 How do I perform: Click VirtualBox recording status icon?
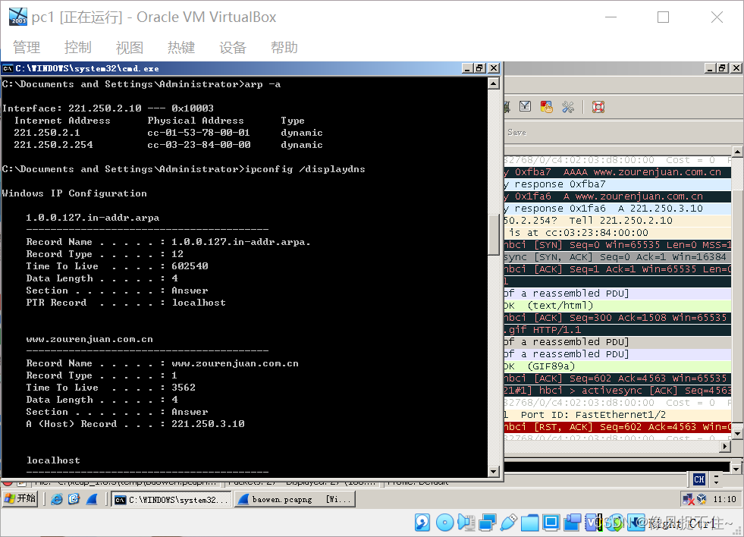(x=573, y=523)
